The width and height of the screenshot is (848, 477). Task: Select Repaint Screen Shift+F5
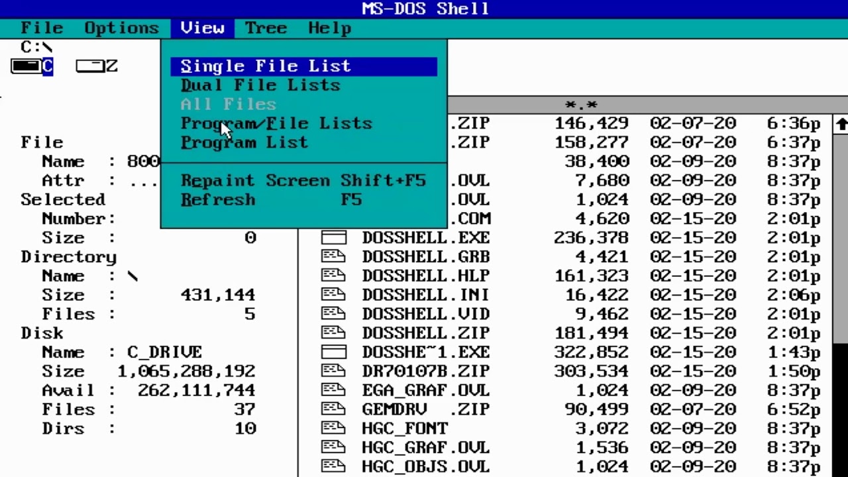pos(303,181)
